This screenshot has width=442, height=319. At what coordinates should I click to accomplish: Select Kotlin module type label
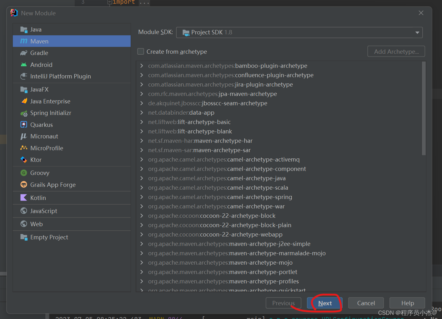[38, 198]
